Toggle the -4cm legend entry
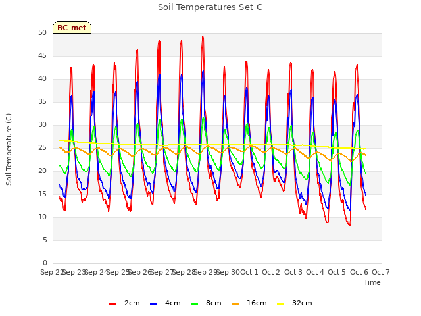Image resolution: width=421 pixels, height=316 pixels. (x=165, y=303)
